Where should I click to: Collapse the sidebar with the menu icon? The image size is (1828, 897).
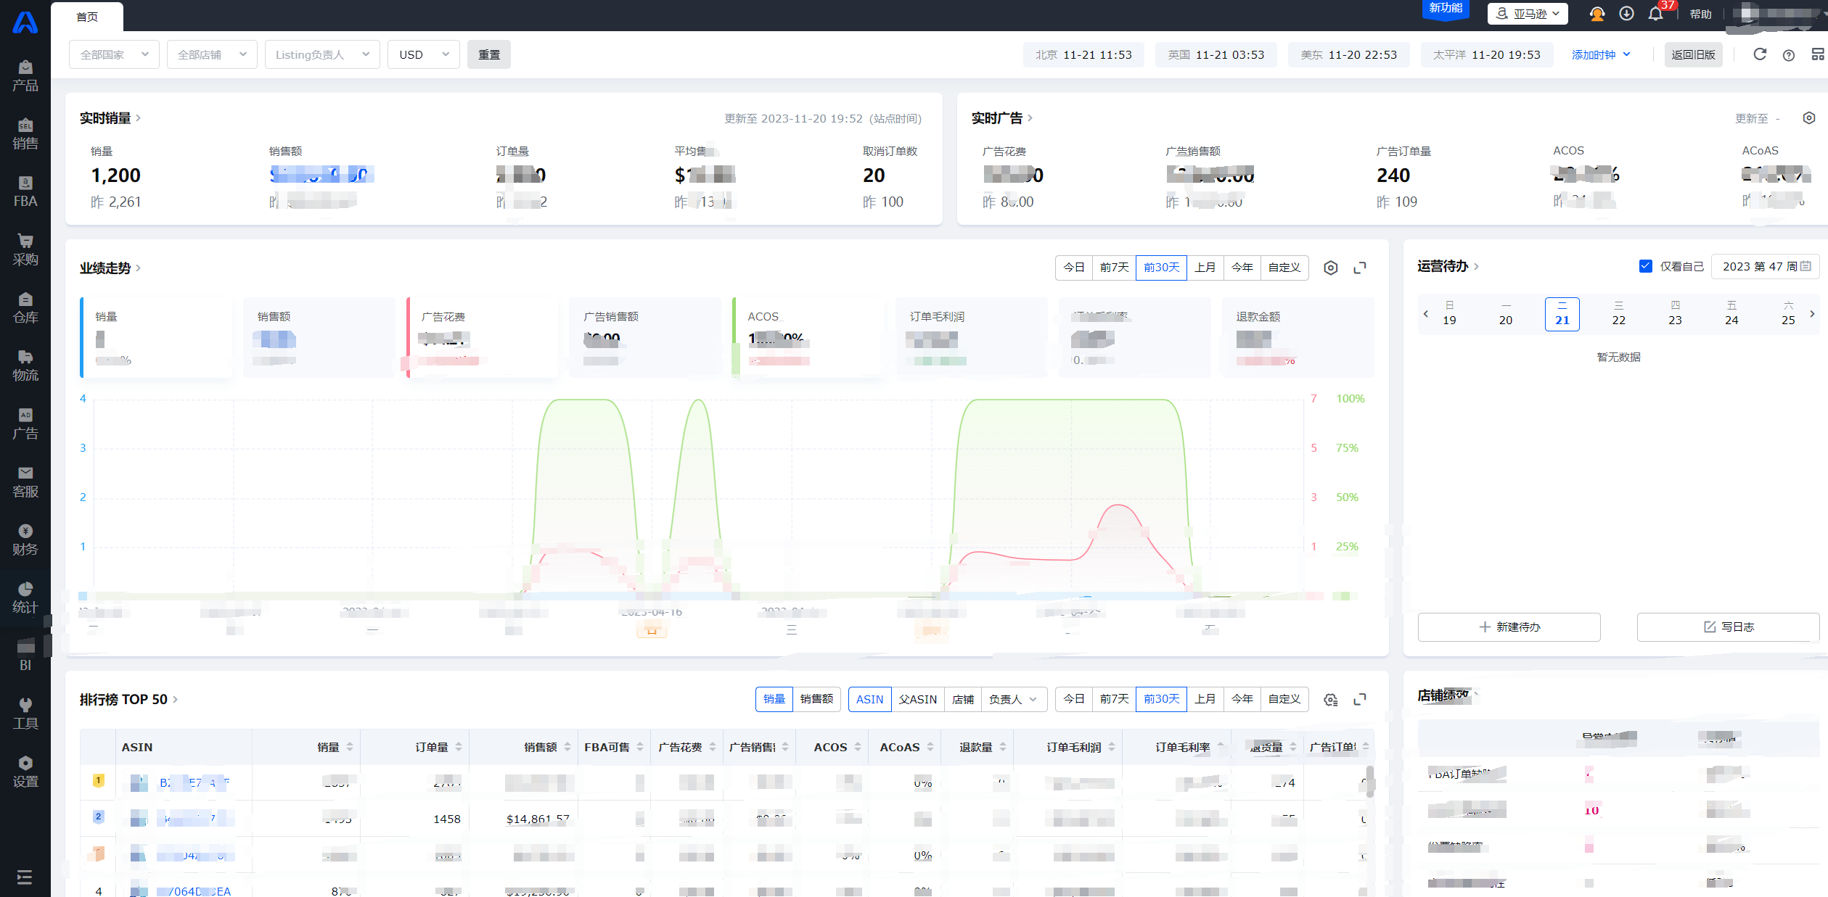click(25, 877)
